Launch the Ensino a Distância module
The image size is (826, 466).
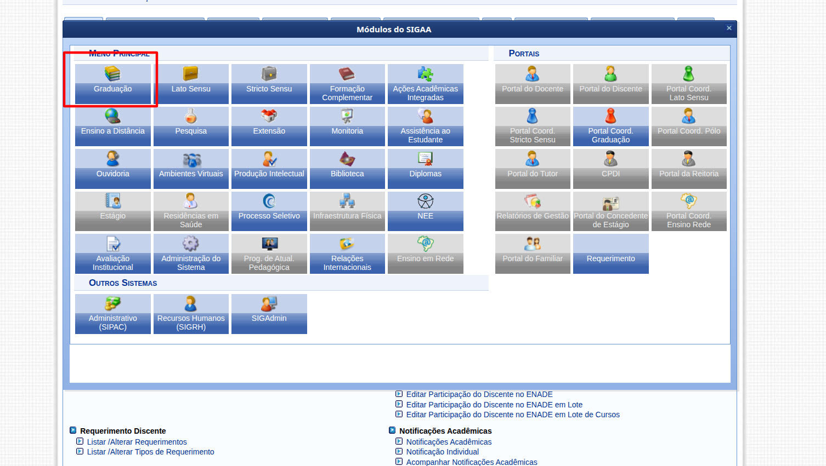pos(112,126)
